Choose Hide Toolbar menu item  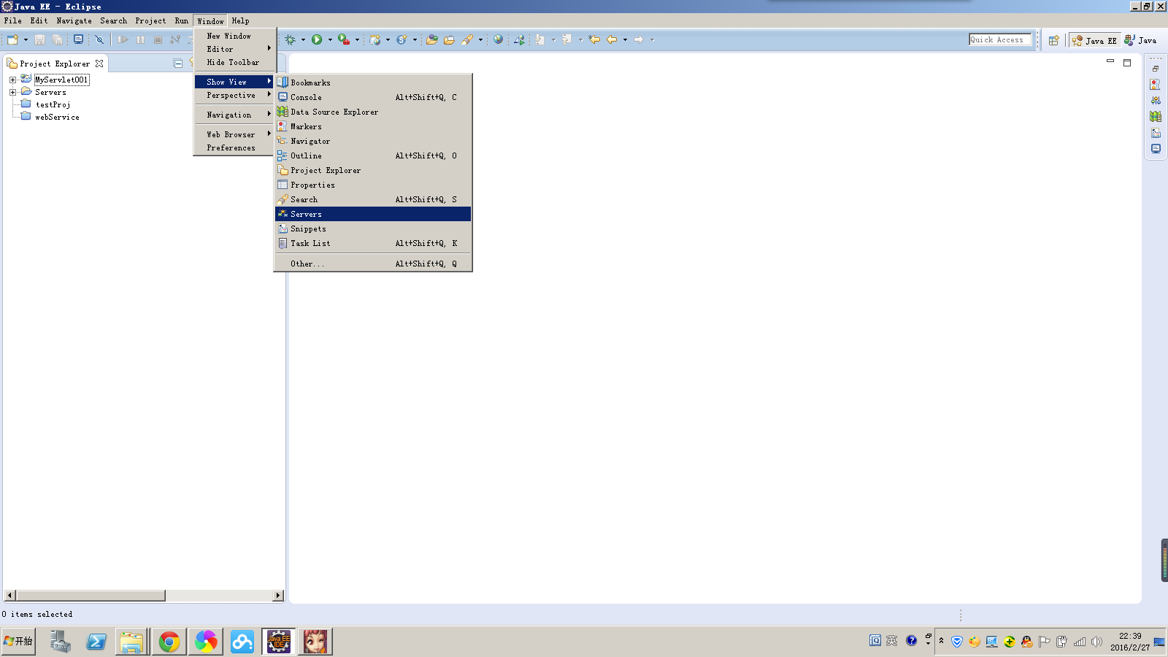pos(234,62)
